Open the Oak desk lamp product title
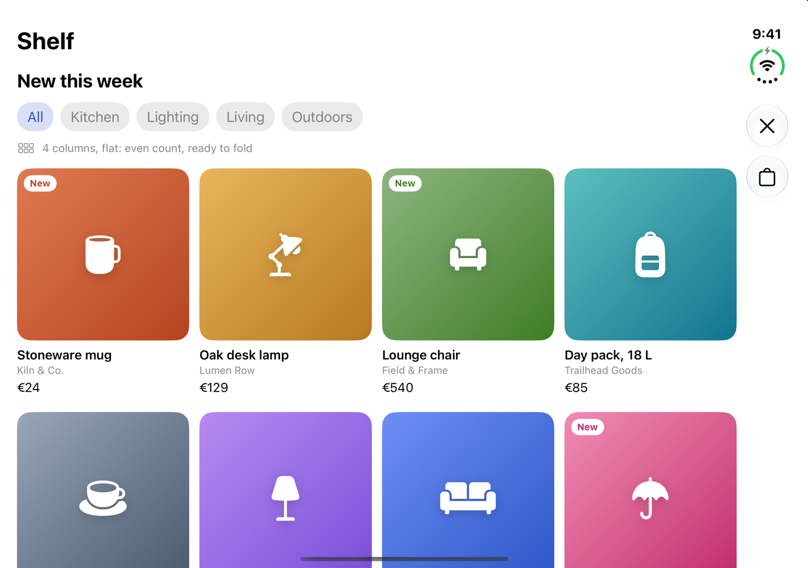Viewport: 808px width, 568px height. click(x=244, y=355)
